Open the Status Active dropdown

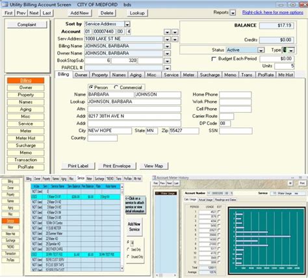coord(261,50)
